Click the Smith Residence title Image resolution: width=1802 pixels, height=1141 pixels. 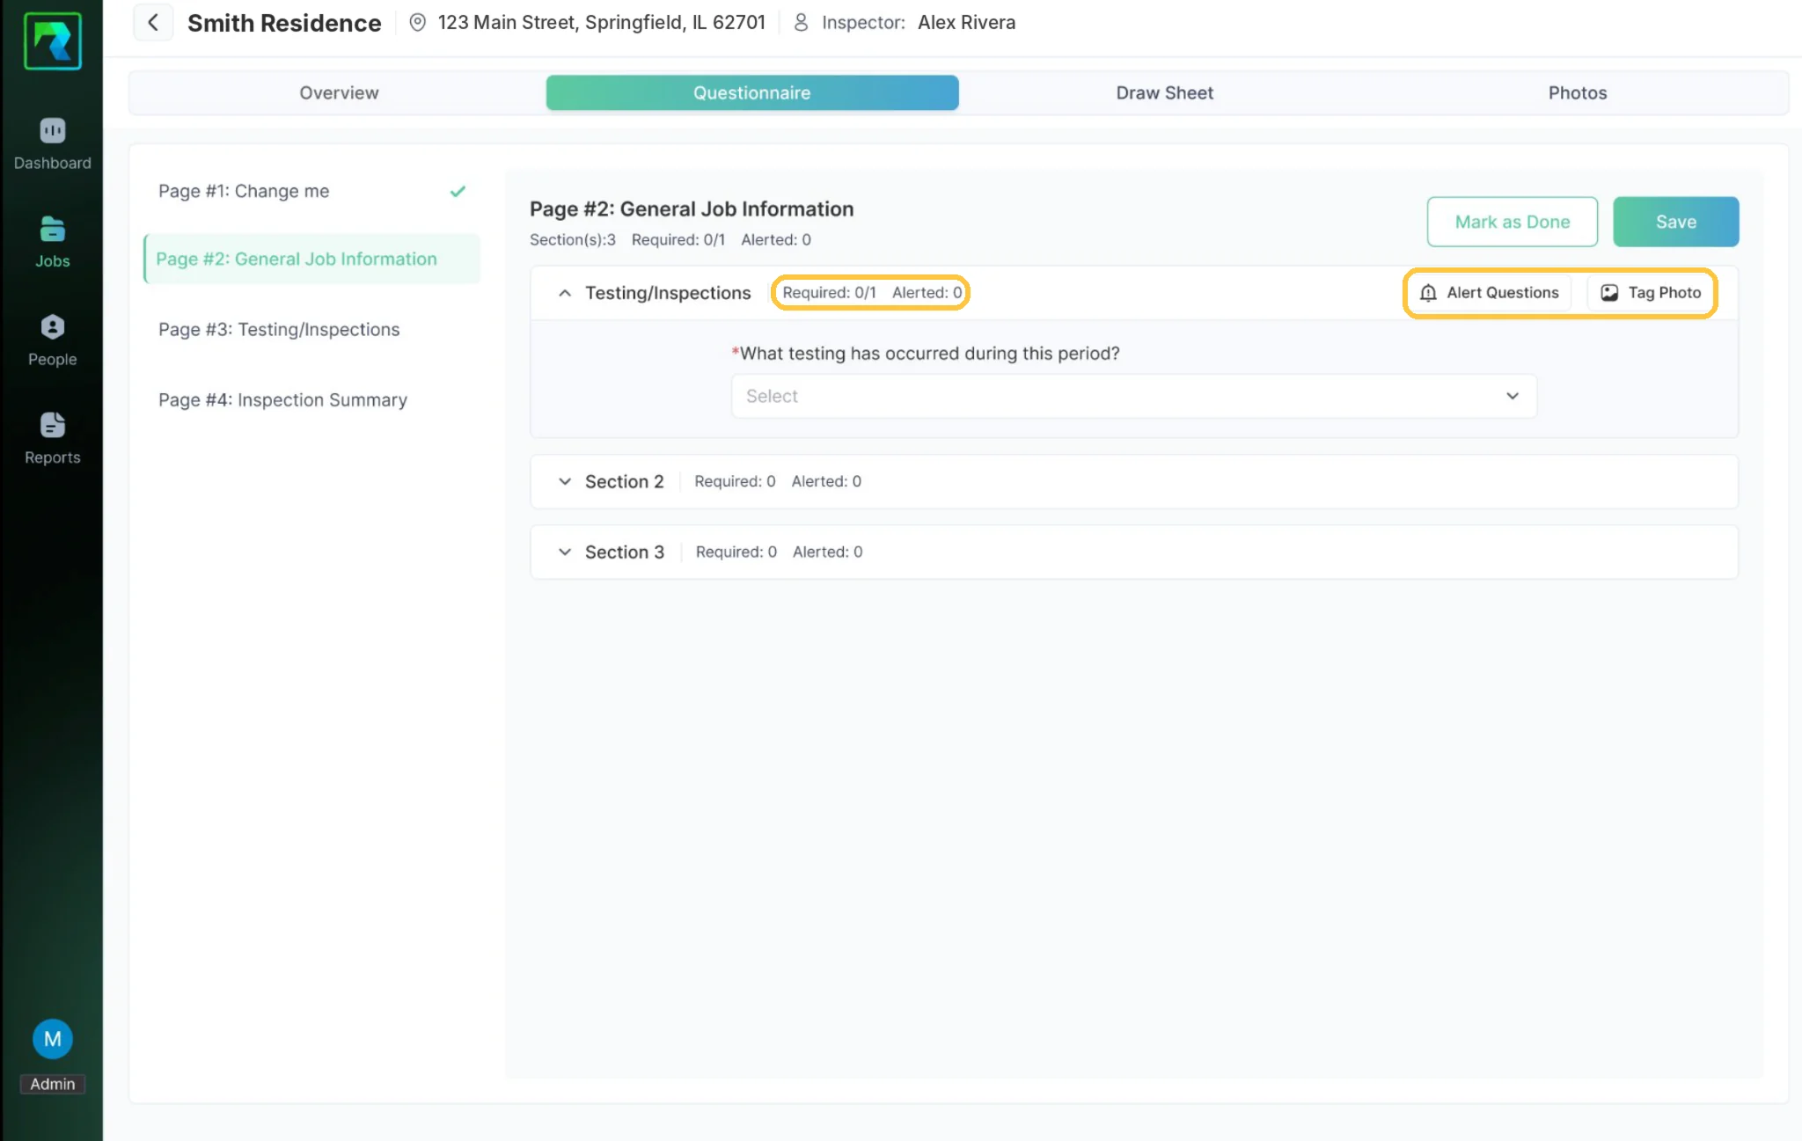tap(284, 23)
